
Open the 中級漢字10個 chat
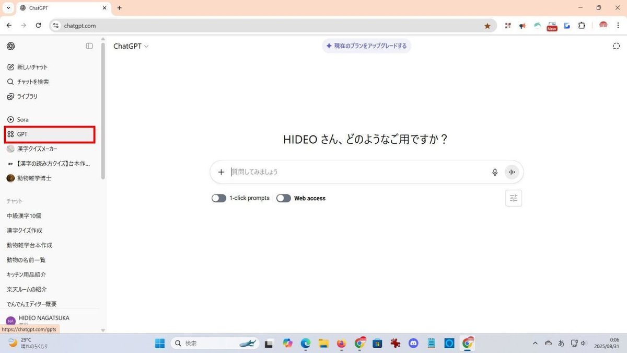tap(24, 215)
